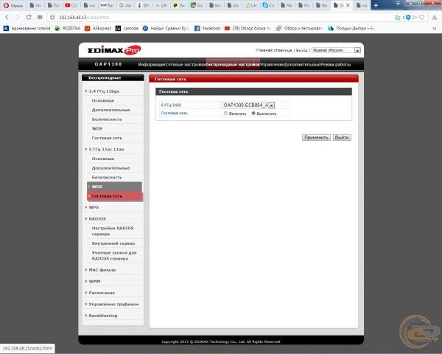Expand the 5 ГГц 11ac 11an section
This screenshot has height=354, width=442.
[x=106, y=149]
